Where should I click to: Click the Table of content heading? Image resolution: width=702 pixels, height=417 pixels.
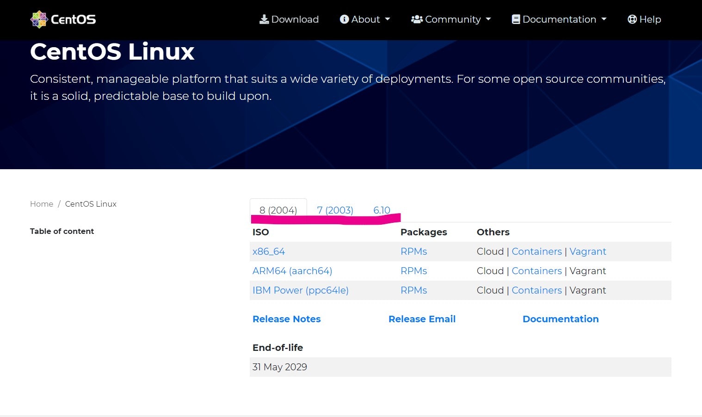[x=62, y=231]
